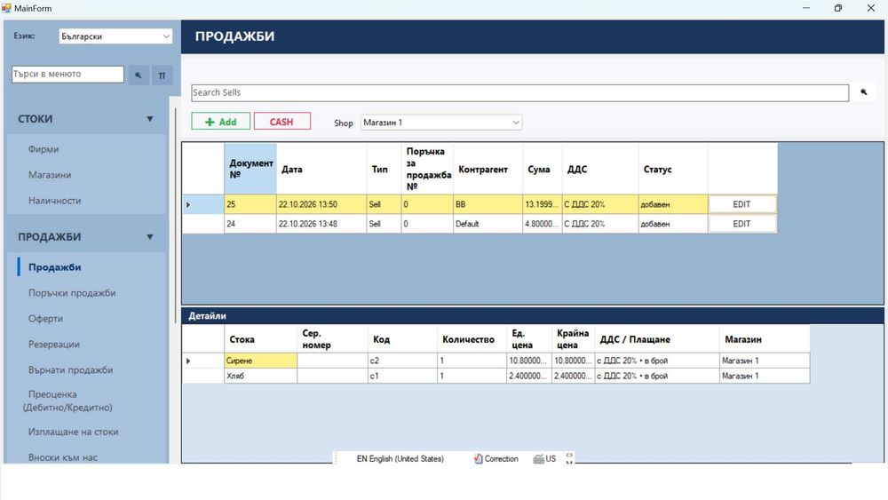The height and width of the screenshot is (500, 888).
Task: Click the menu search magnifier icon
Action: pyautogui.click(x=139, y=75)
